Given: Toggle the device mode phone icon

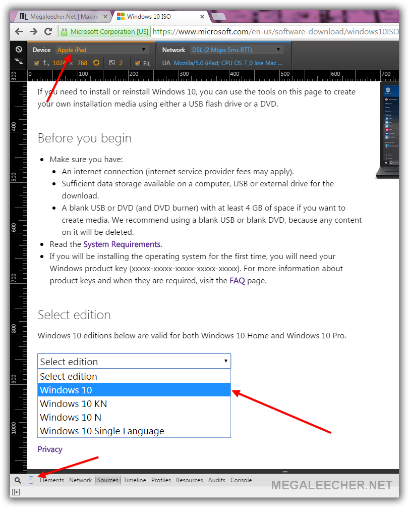Looking at the screenshot, I should click(x=31, y=480).
